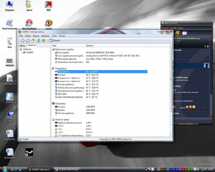Click the Temperatury group heading

(x=59, y=68)
